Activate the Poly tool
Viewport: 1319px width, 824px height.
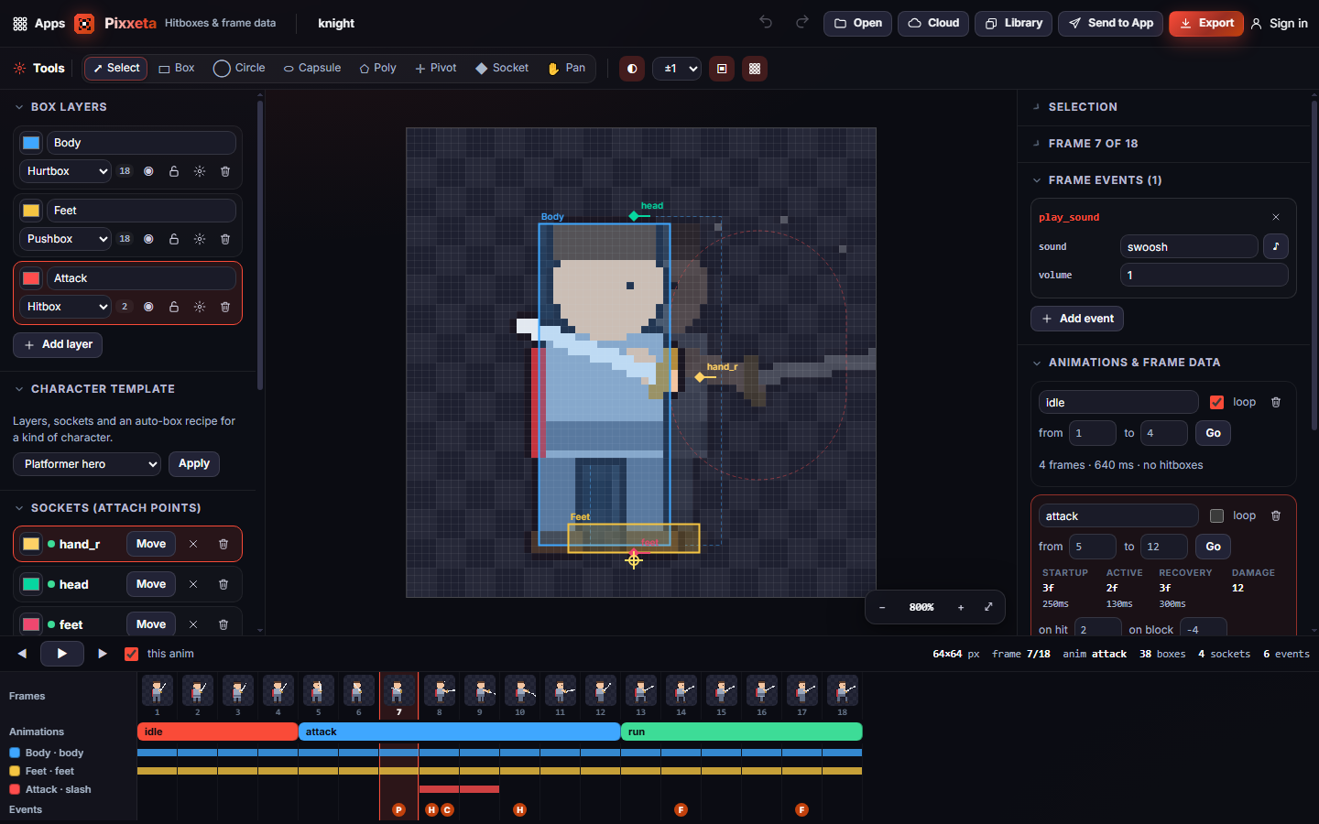pyautogui.click(x=377, y=69)
